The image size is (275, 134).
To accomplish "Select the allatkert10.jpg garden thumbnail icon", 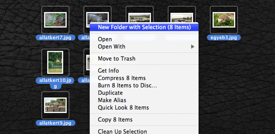I will (x=55, y=62).
